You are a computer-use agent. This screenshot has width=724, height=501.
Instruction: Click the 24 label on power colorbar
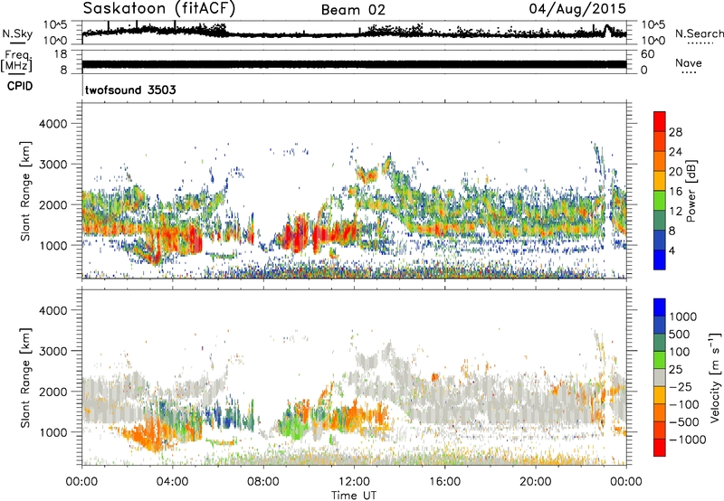coord(675,152)
